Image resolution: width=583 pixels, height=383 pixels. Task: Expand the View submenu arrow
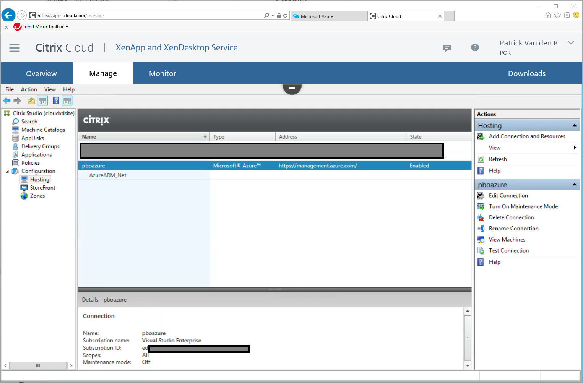click(575, 148)
